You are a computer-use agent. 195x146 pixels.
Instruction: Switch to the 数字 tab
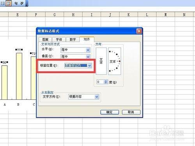pyautogui.click(x=73, y=40)
